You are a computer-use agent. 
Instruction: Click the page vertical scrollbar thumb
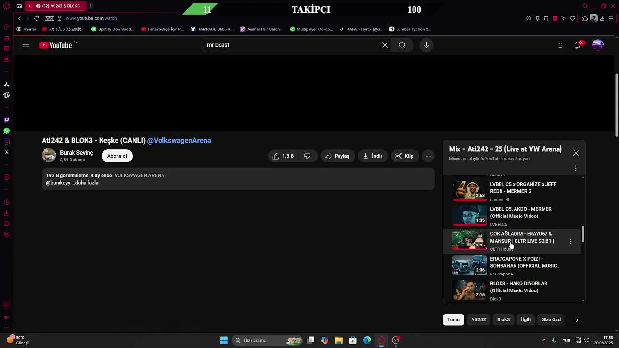616,105
